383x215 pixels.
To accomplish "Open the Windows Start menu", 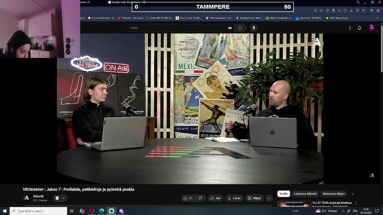I will tap(5, 211).
